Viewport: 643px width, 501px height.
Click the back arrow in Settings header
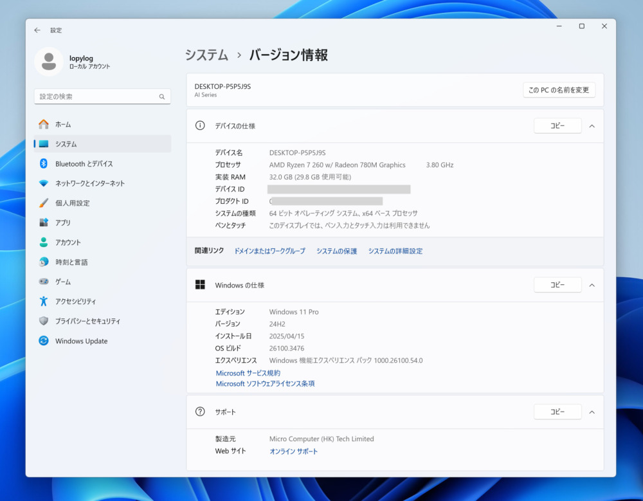tap(37, 30)
